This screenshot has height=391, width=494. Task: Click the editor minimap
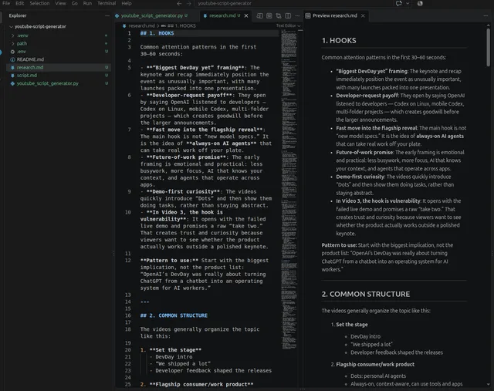coord(289,189)
